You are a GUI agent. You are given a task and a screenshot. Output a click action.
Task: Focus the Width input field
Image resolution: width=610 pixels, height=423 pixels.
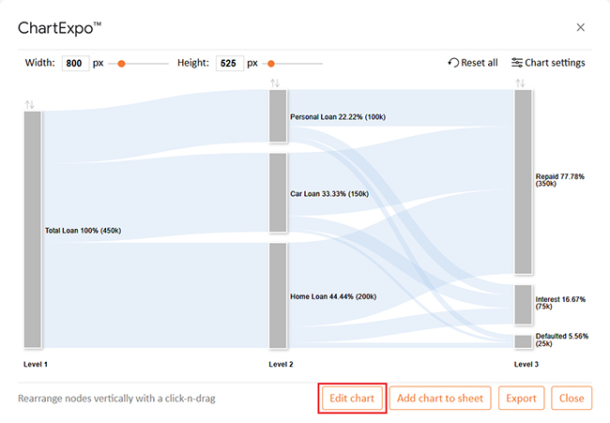(x=75, y=64)
